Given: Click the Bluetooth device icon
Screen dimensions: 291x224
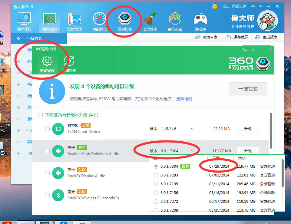Looking at the screenshot, I should (58, 195).
